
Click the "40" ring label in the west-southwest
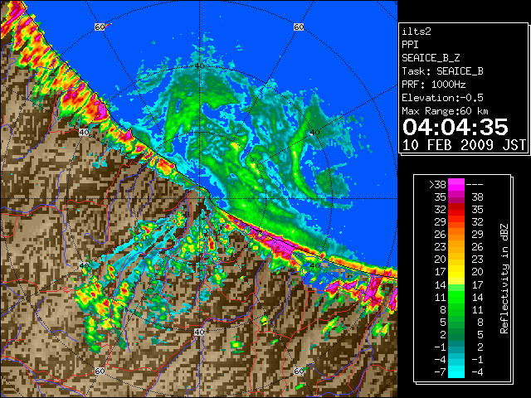[x=84, y=265]
